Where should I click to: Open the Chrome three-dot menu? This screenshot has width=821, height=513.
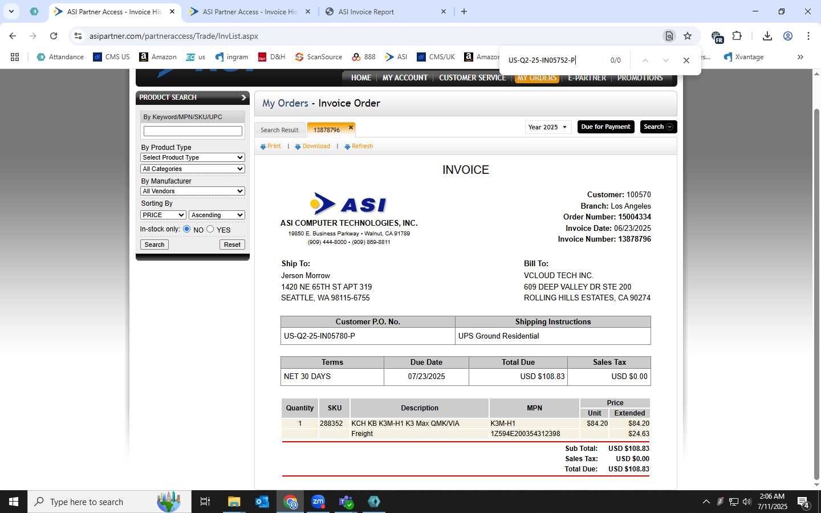(808, 36)
